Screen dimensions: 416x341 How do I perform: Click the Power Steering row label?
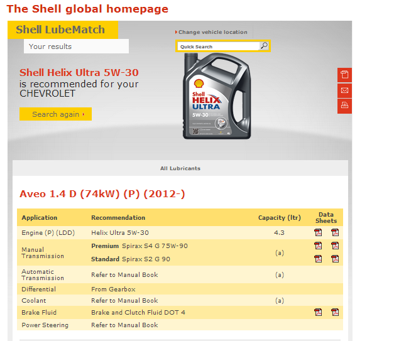pos(45,325)
